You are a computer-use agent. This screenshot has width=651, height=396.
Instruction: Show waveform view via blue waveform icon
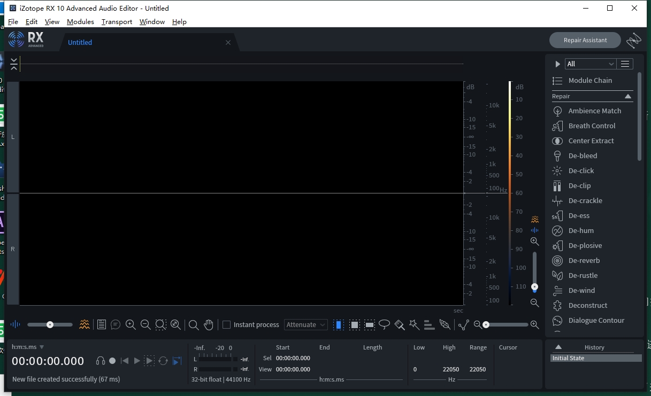pos(16,324)
